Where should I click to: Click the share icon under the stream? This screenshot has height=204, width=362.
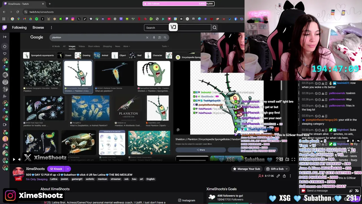pyautogui.click(x=284, y=176)
